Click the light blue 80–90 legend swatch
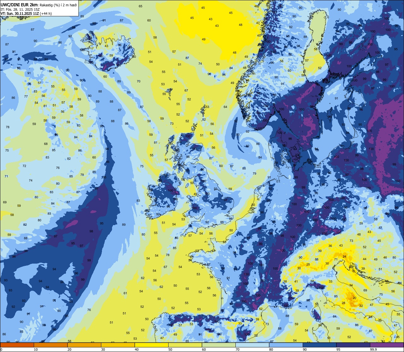The height and width of the screenshot is (352, 404). (286, 345)
